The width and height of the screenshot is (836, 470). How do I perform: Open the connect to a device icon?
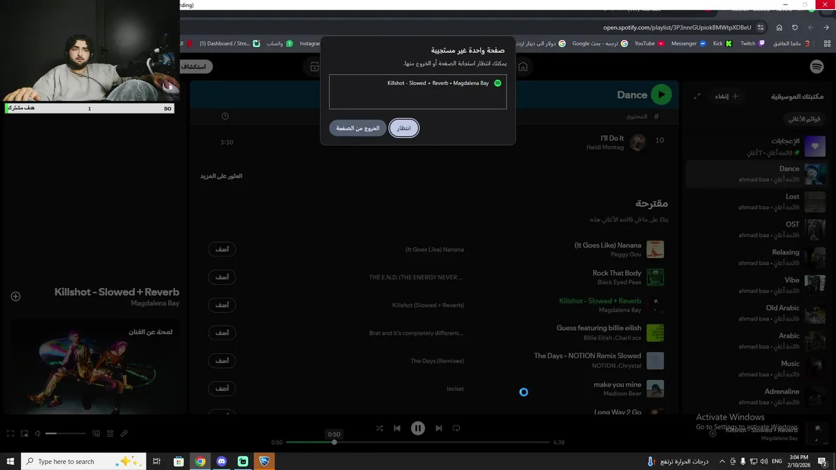tap(96, 433)
